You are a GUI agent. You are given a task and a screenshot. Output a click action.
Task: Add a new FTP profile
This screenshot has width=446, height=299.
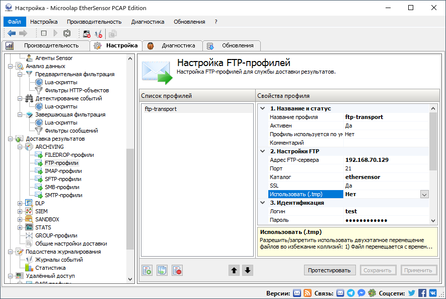tap(146, 270)
